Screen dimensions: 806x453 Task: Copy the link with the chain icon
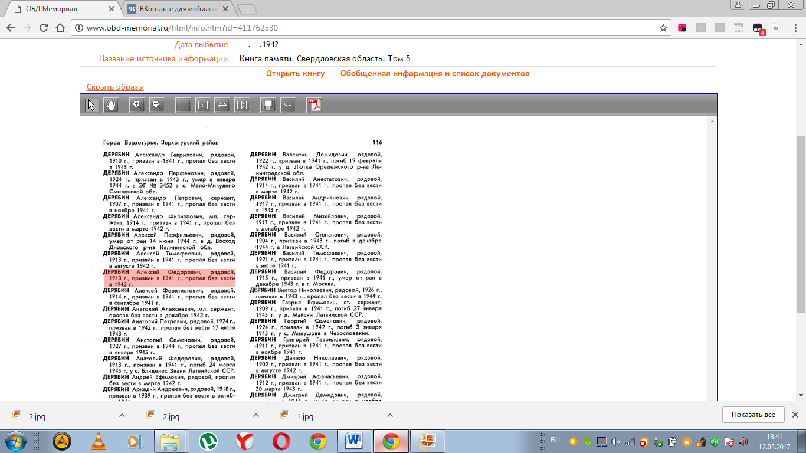(x=287, y=105)
